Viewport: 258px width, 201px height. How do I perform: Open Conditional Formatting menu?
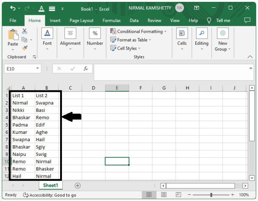point(138,31)
